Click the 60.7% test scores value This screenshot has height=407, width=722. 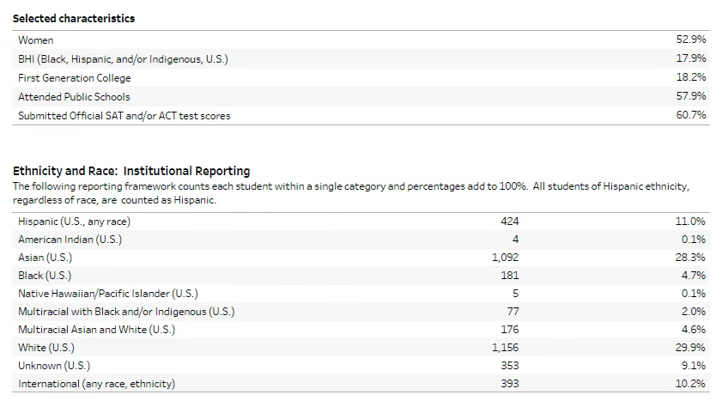coord(691,116)
